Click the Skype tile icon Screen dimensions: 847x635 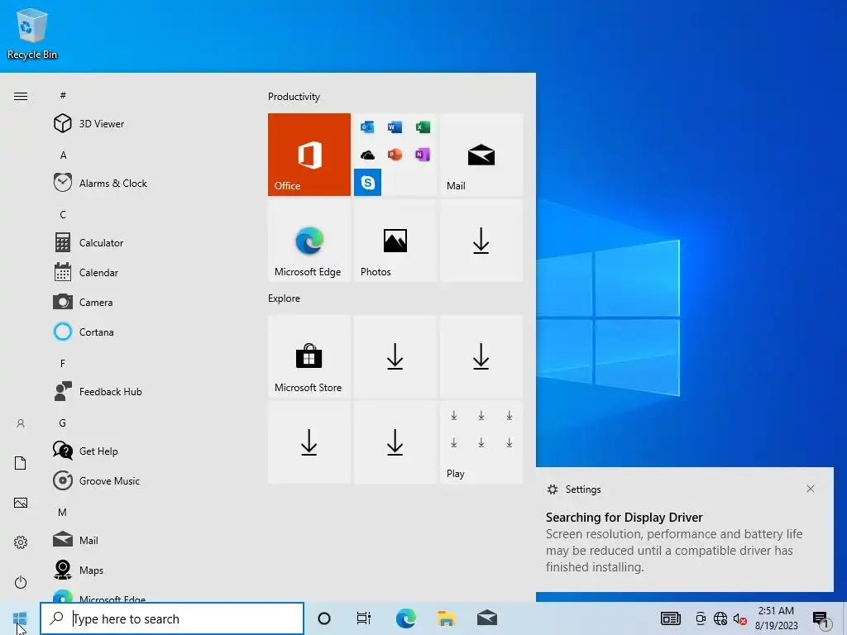(x=367, y=182)
